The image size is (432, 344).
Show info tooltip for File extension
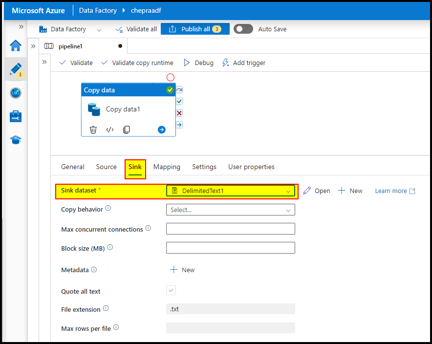tap(106, 308)
